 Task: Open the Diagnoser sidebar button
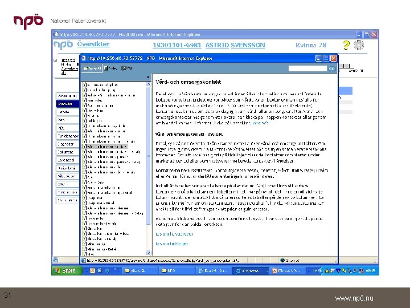pos(67,144)
